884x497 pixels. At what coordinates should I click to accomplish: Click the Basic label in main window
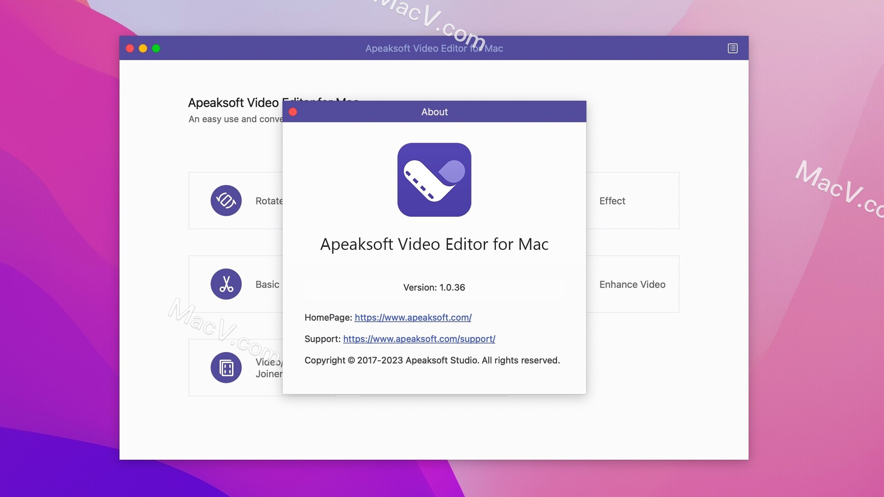268,284
